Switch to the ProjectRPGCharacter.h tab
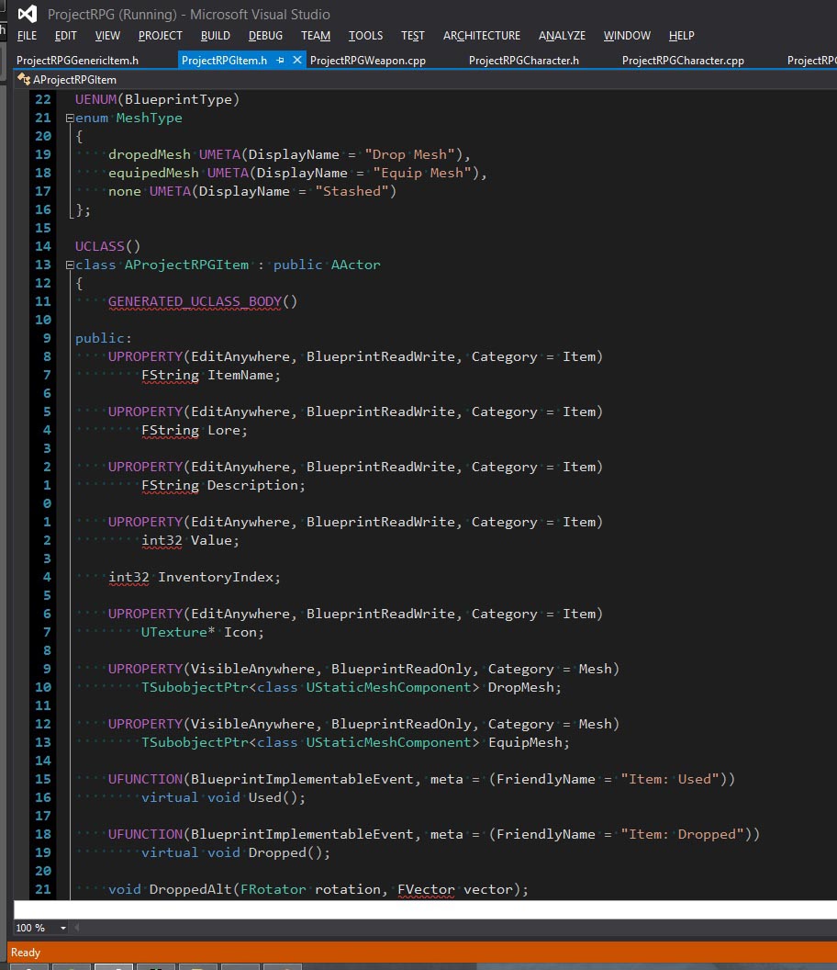 tap(523, 61)
